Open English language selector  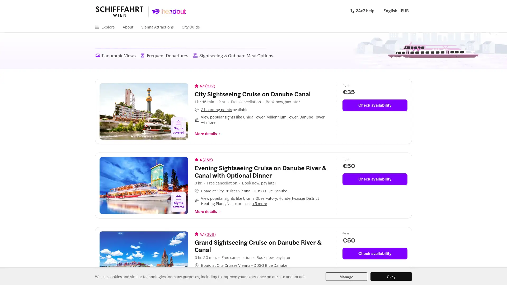pos(390,11)
